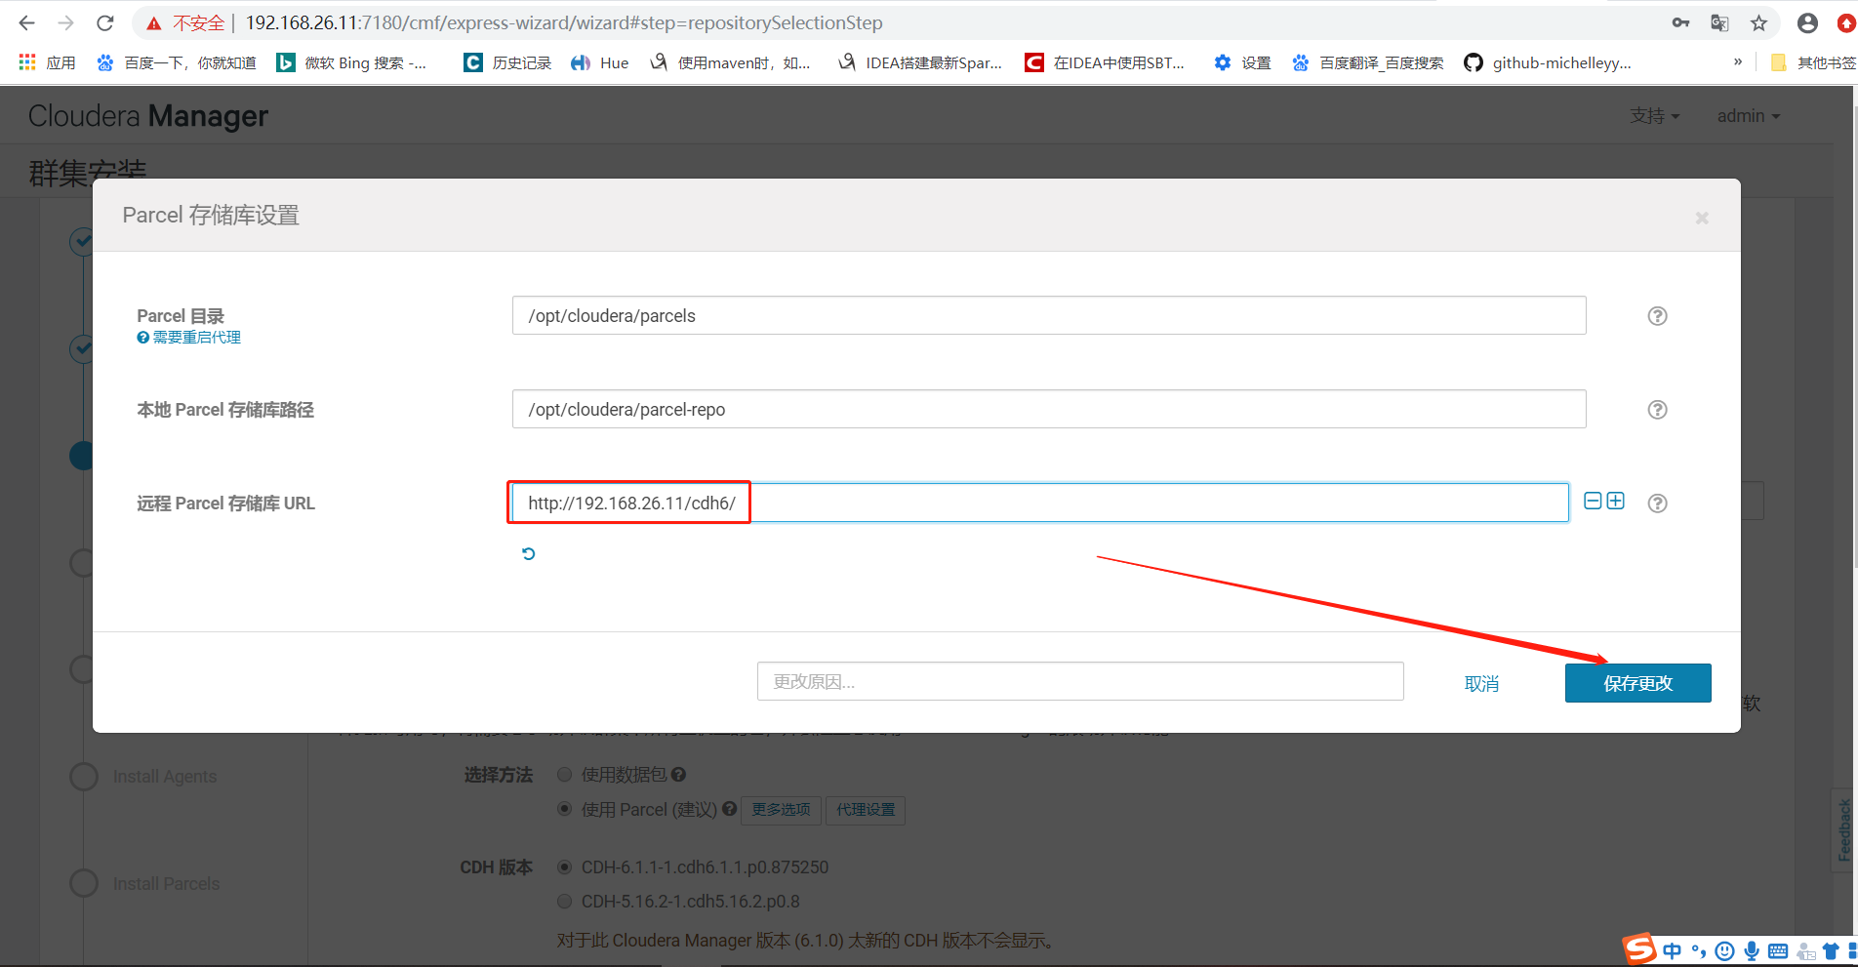Click the address bar URL
The height and width of the screenshot is (967, 1858).
564,22
